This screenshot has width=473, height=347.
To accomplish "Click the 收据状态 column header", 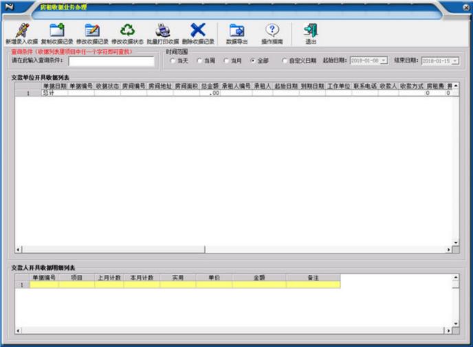I will [107, 86].
